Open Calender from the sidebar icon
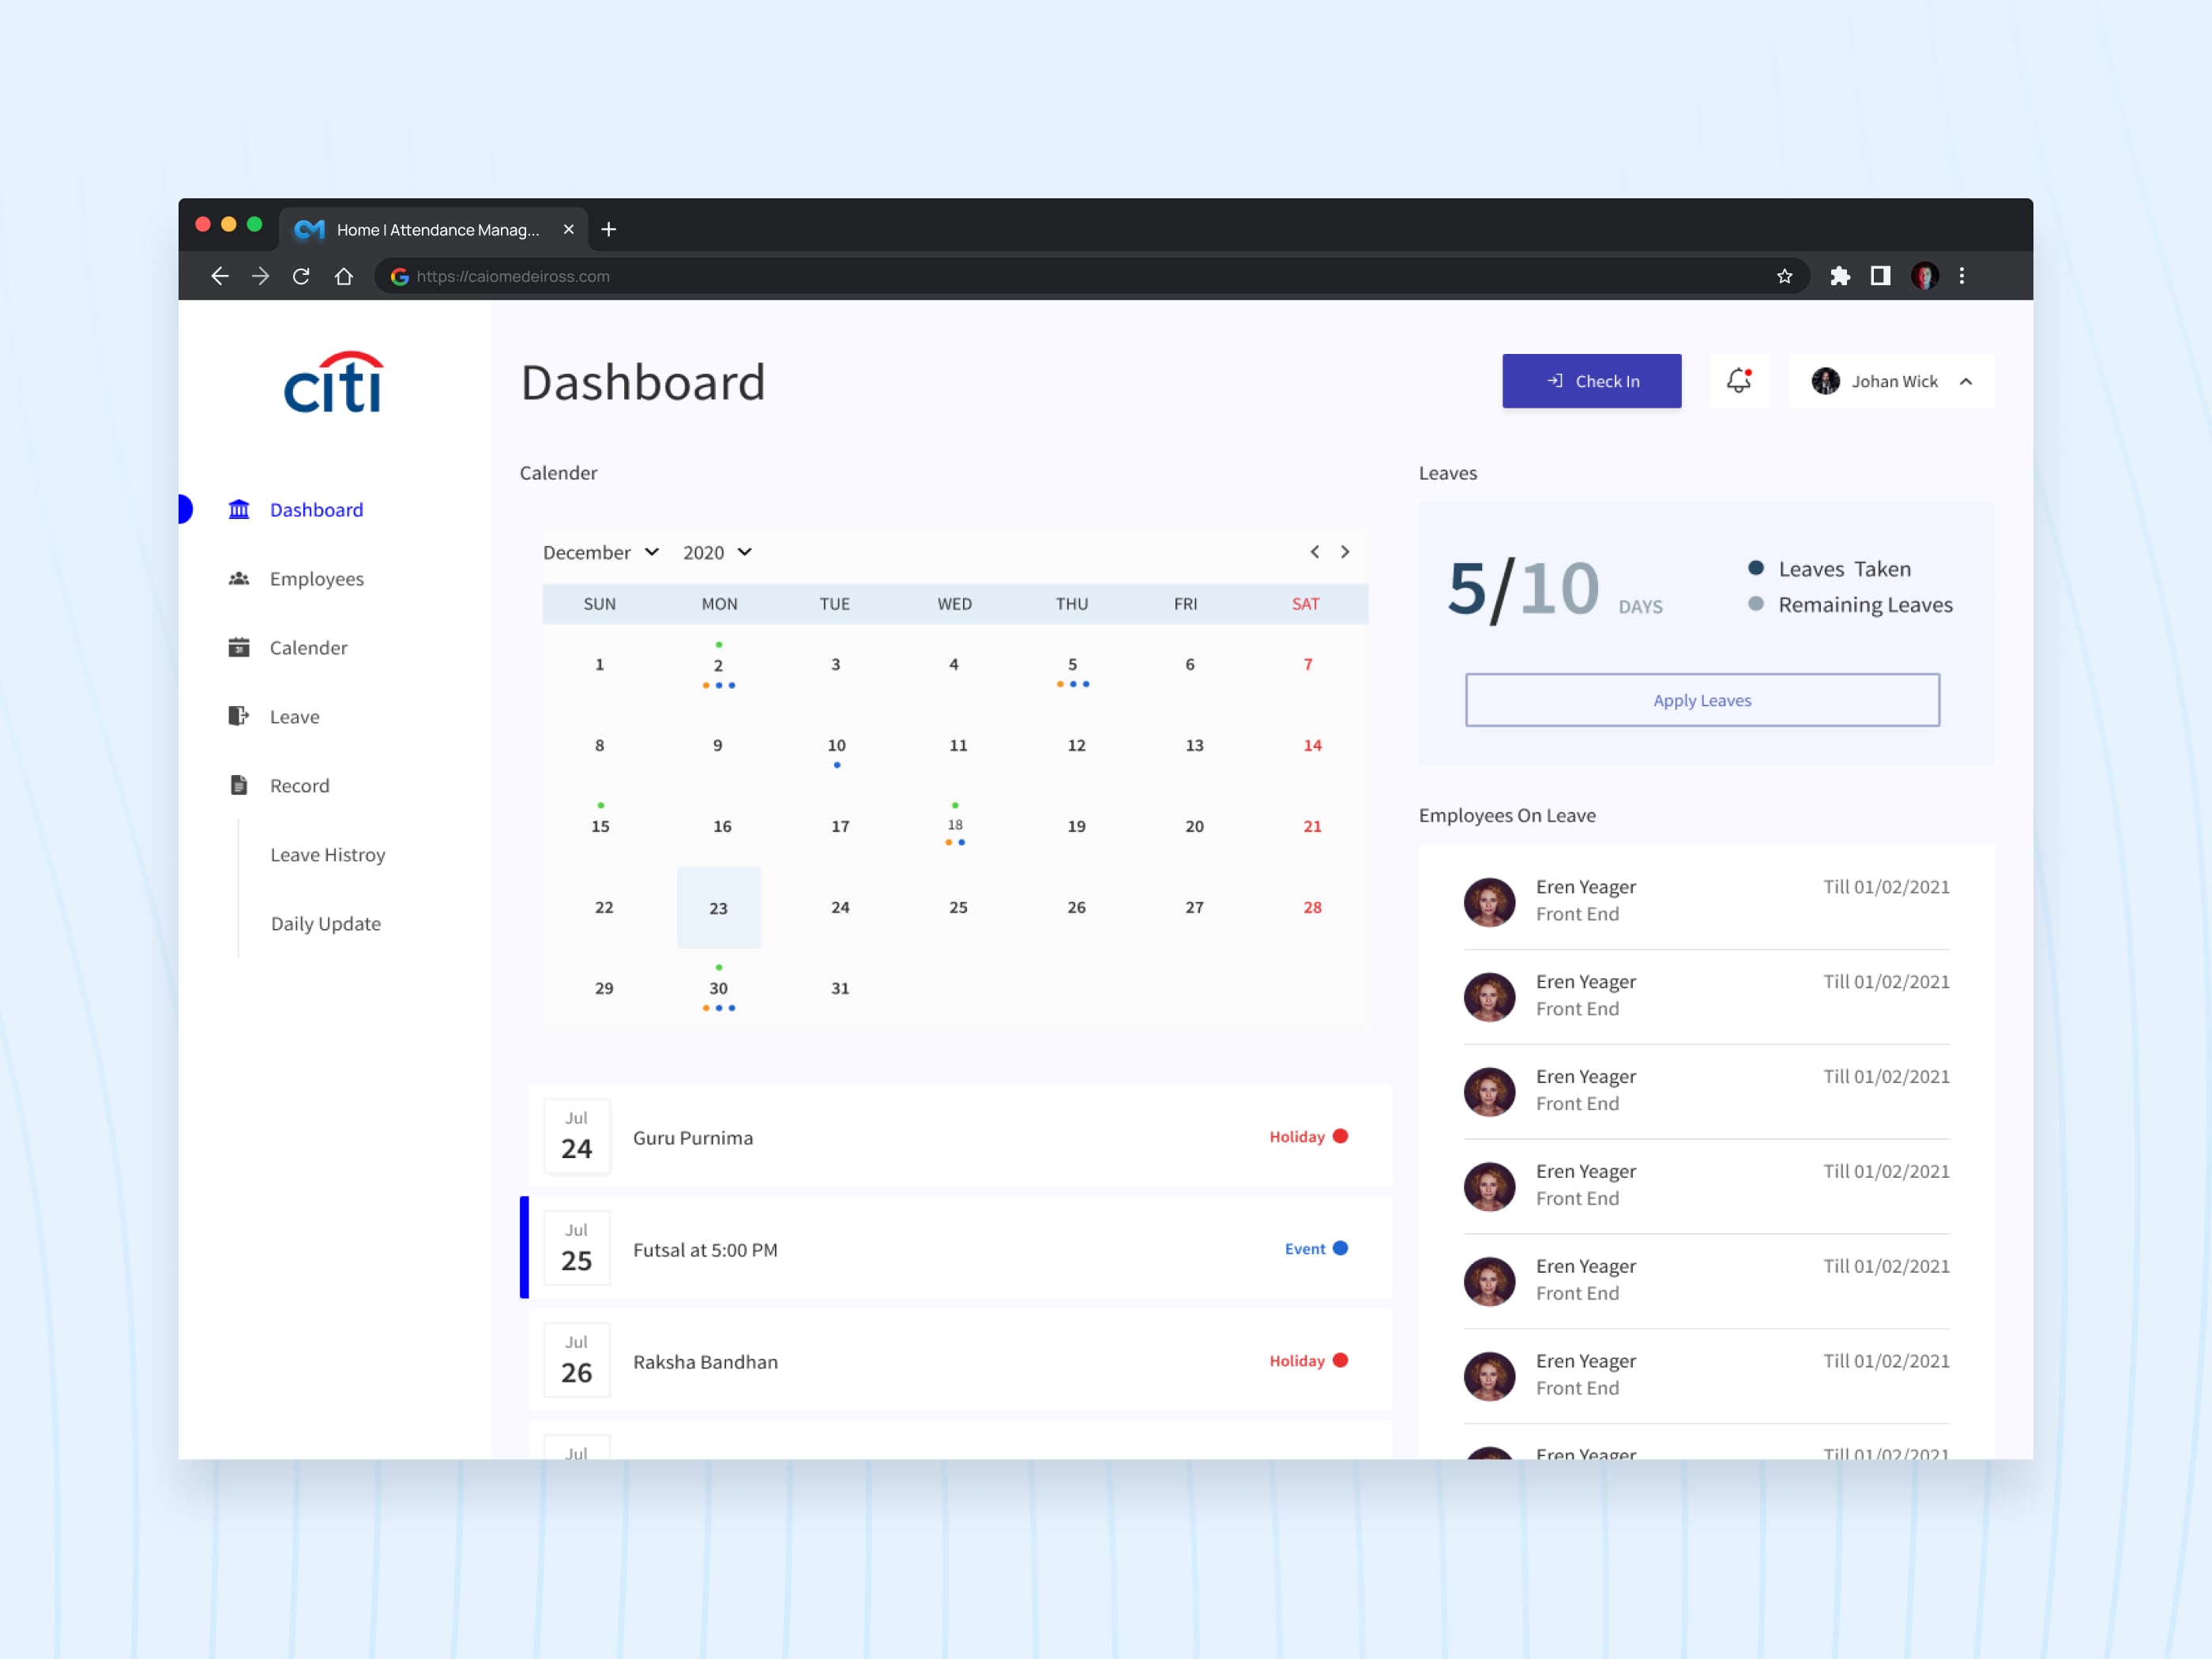Screen dimensions: 2212x1659 239,647
